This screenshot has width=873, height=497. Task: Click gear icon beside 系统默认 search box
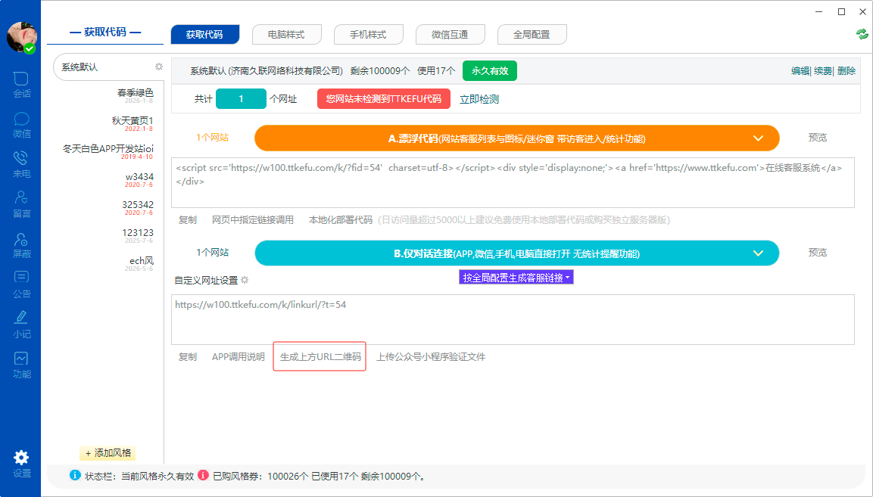coord(159,67)
